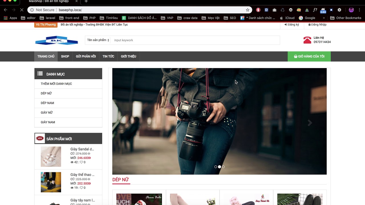Open the PHP bookmark folder
Screen dimensions: 365x205
(x=89, y=18)
